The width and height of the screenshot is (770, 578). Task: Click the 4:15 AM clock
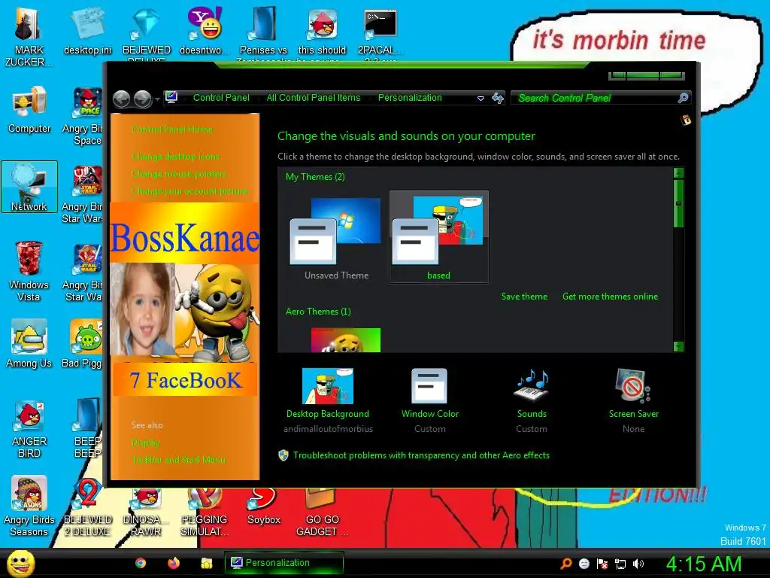[703, 564]
